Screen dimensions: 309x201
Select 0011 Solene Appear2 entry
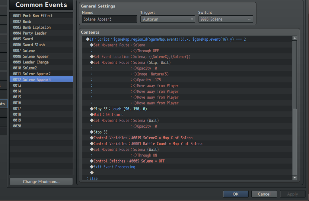(37, 74)
